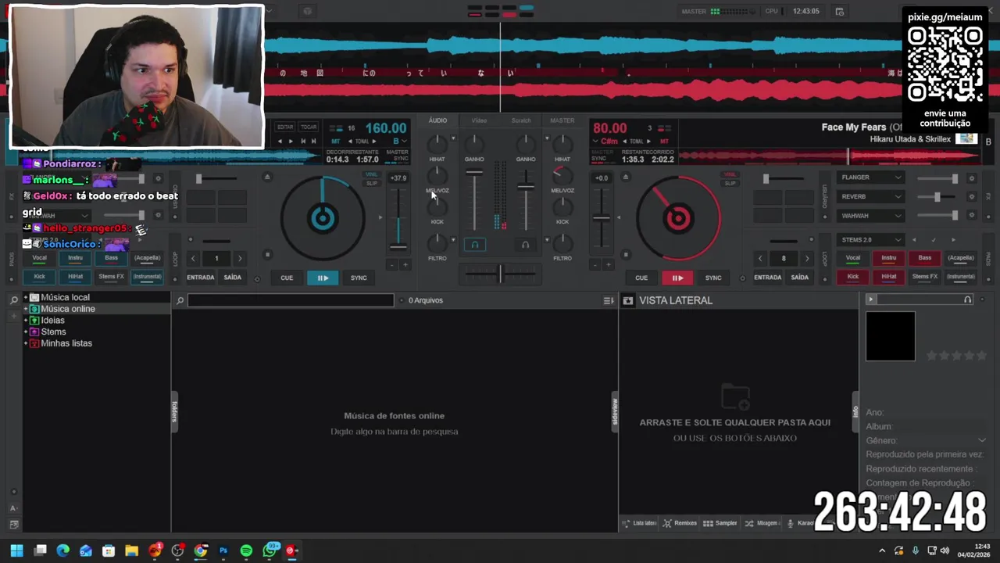This screenshot has height=563, width=1000.
Task: Click the prelisten headphone icon in info panel
Action: [967, 299]
